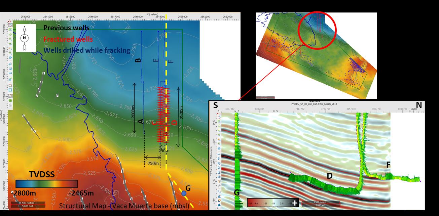Screen dimensions: 439x216
Task: Select the highlighted pick-mode icon on map toolbar
Action: [10, 25]
